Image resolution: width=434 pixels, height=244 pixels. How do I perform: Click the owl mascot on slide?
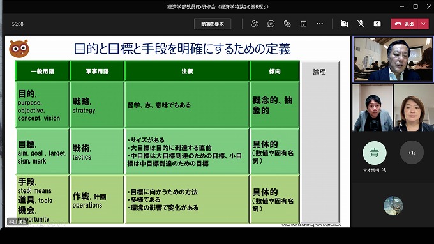pyautogui.click(x=19, y=49)
